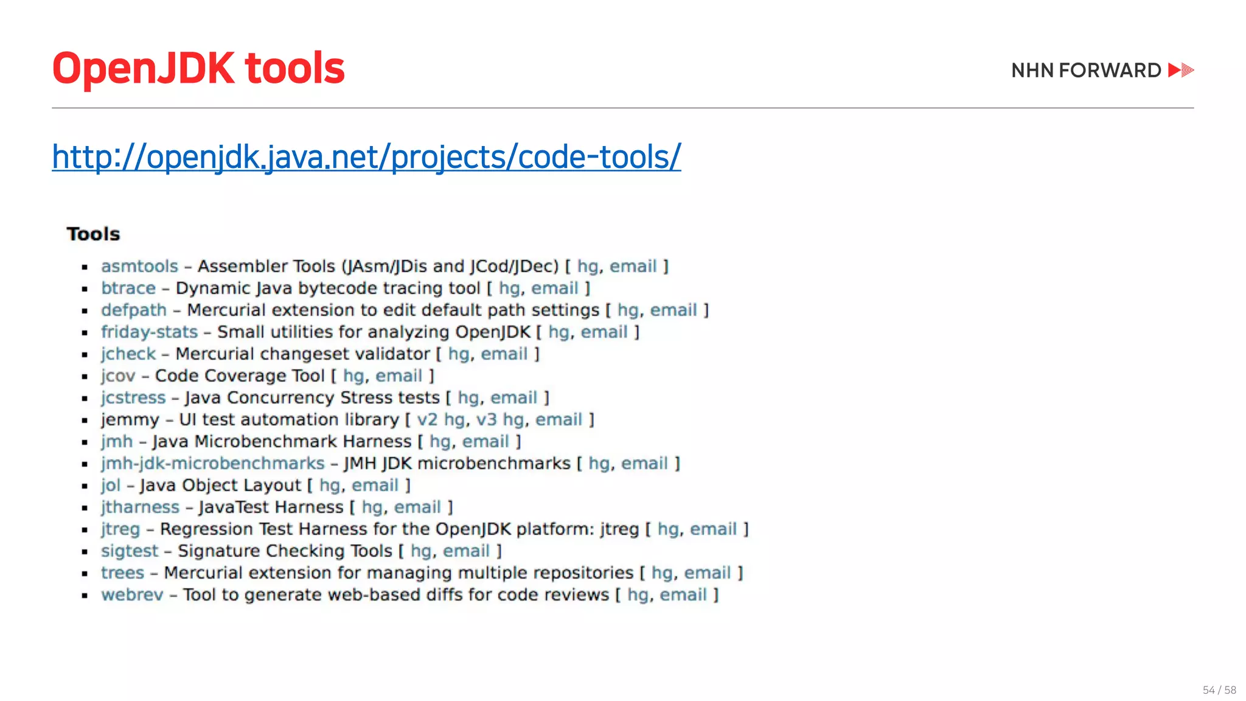Screen dimensions: 1246x701
Task: Click email link in sigtest row
Action: click(x=467, y=551)
